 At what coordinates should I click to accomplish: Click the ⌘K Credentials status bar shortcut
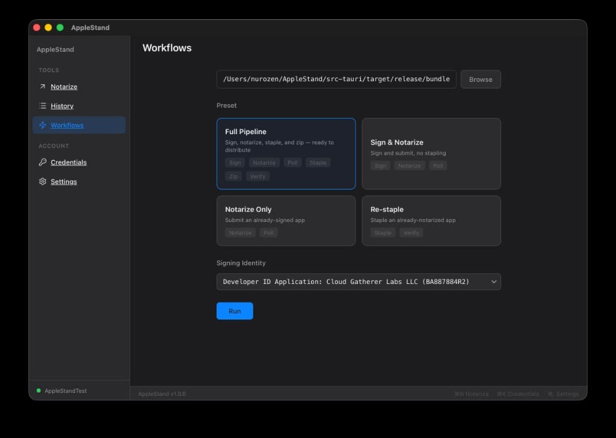pos(517,393)
